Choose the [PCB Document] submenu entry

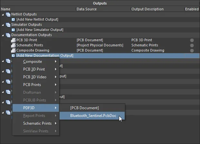point(84,108)
